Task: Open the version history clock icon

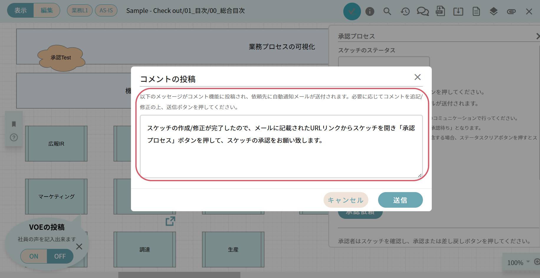Action: point(405,11)
